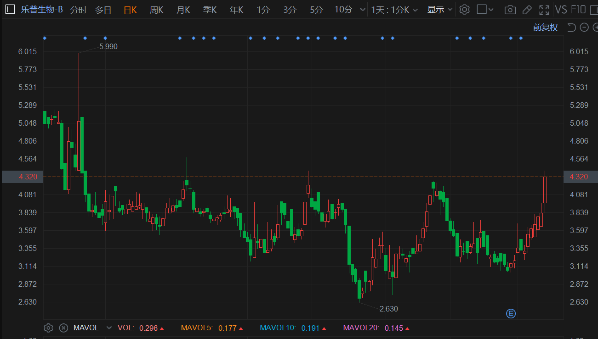The image size is (598, 339).
Task: Click the square window layout icon
Action: 481,10
